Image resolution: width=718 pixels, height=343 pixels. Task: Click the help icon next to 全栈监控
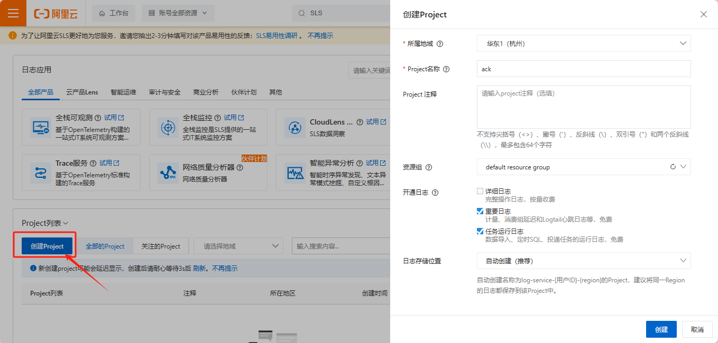point(218,118)
